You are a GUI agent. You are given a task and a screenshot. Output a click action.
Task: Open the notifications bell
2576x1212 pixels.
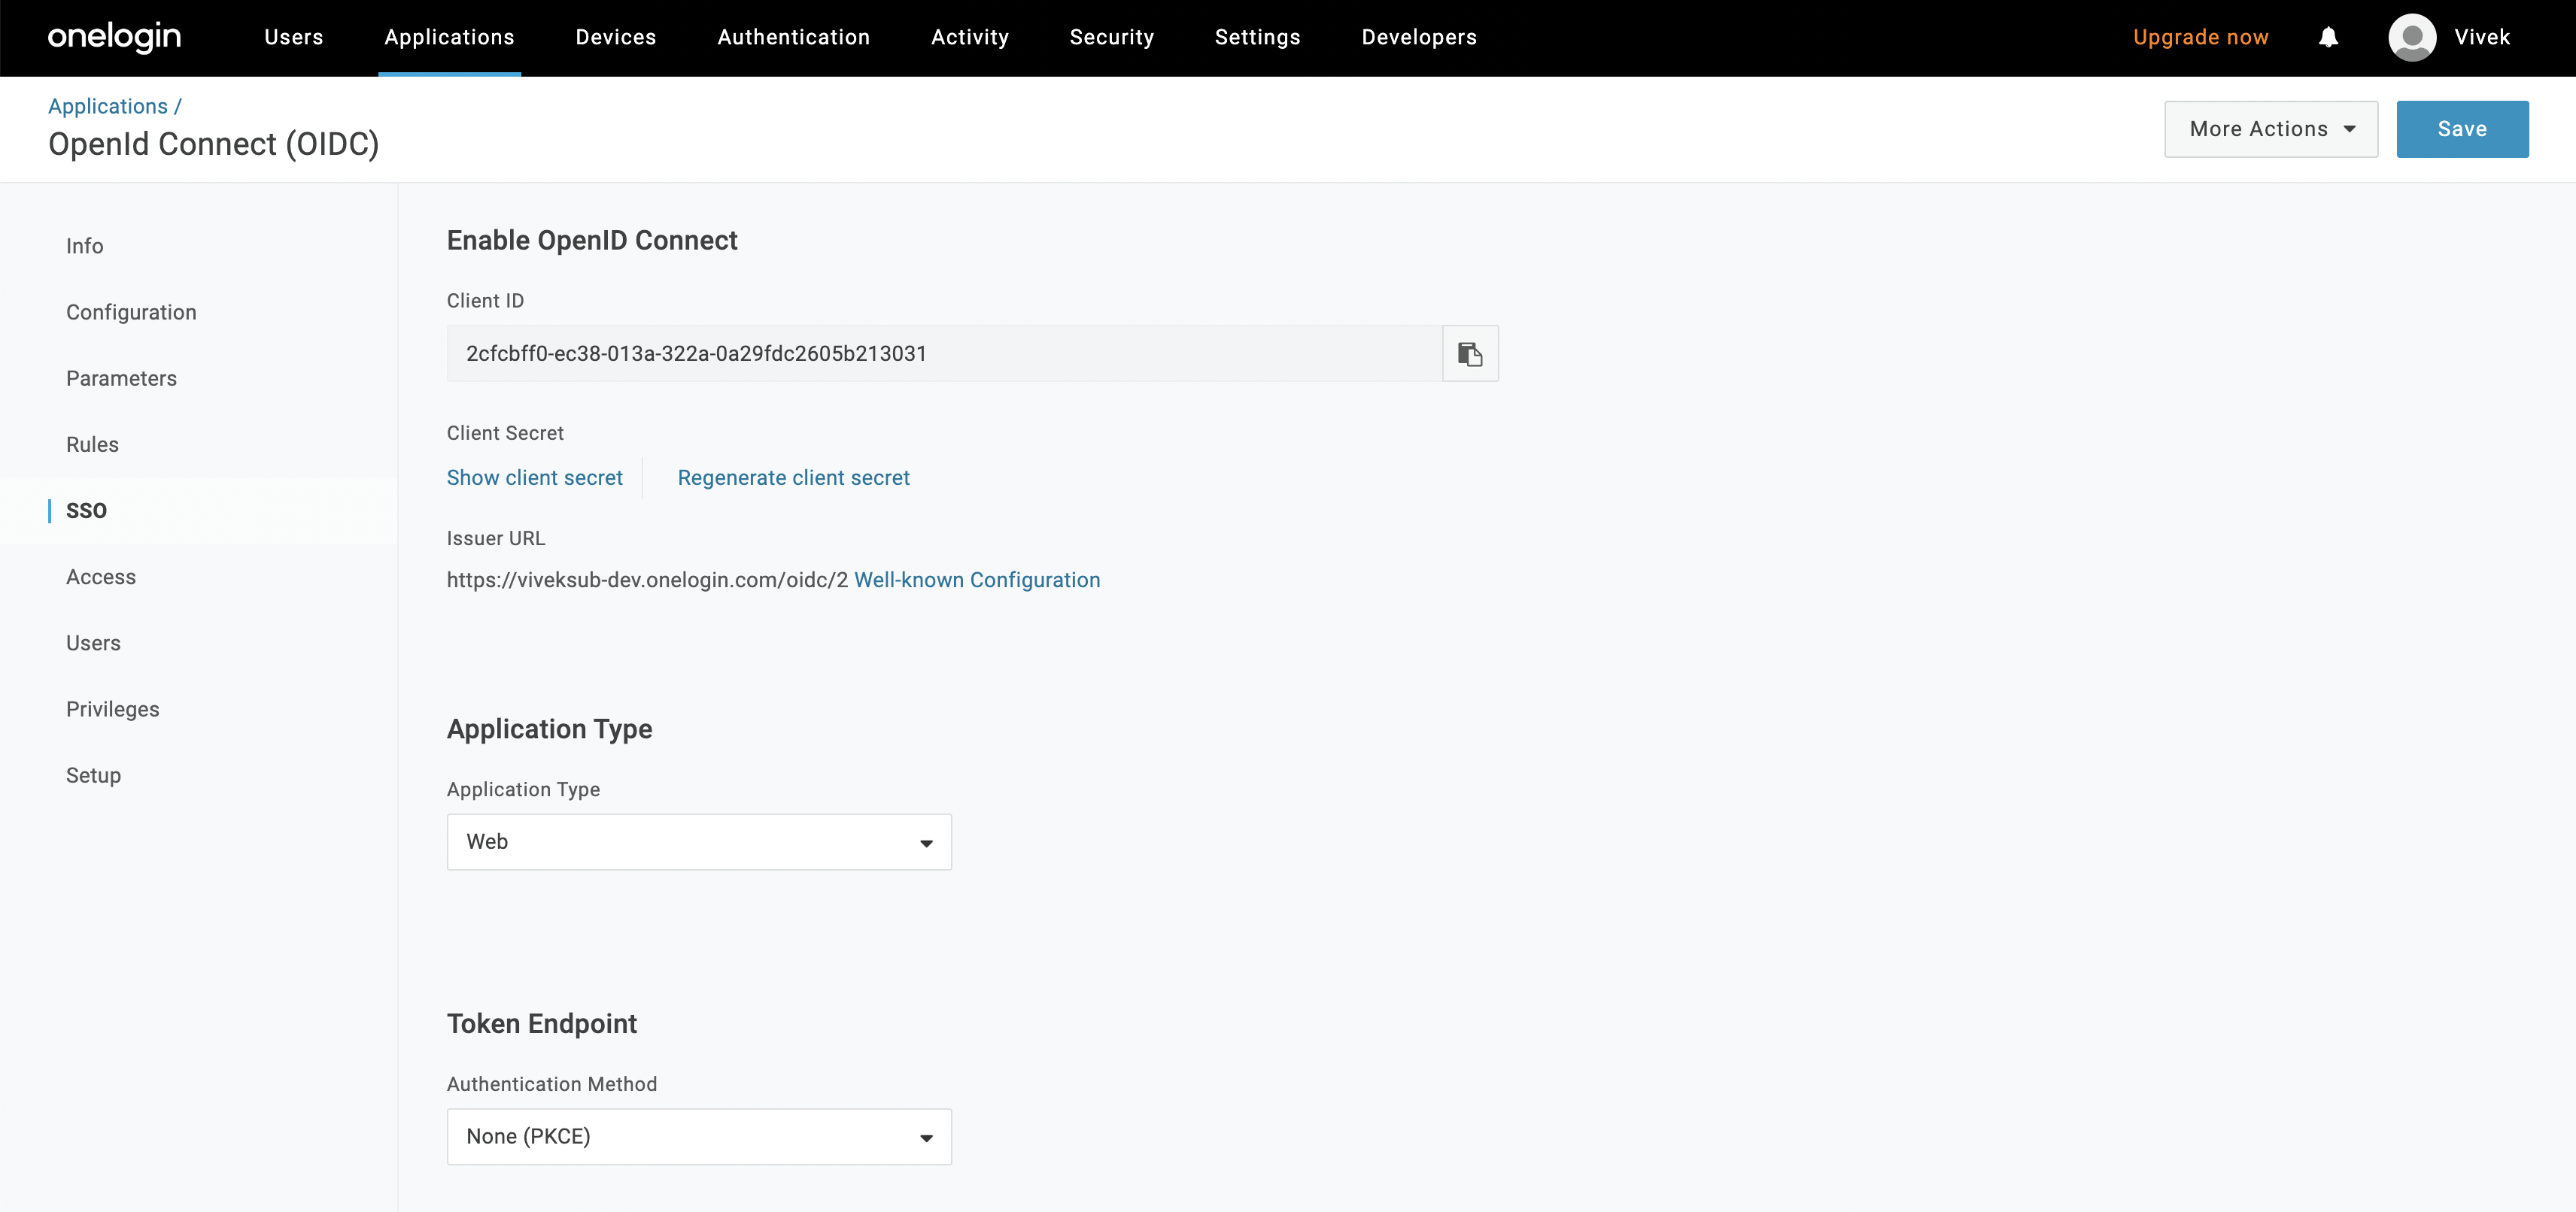(2329, 37)
